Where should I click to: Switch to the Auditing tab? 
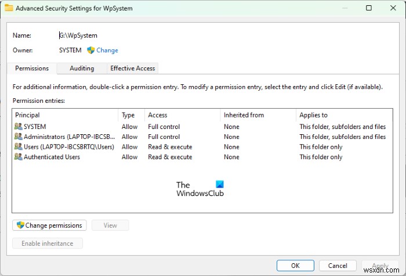[x=82, y=69]
